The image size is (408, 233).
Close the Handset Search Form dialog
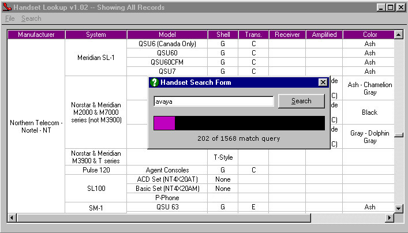pos(323,82)
